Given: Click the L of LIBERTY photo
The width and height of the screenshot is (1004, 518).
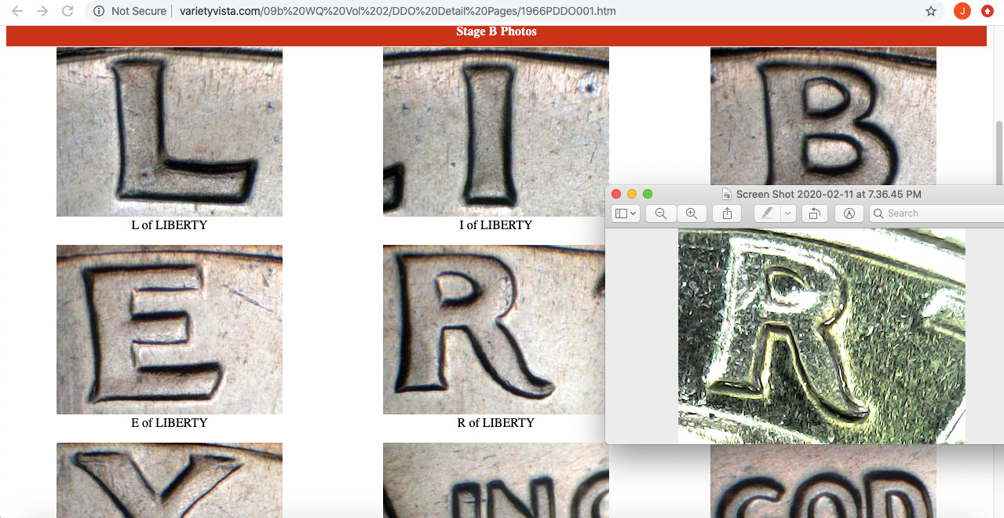Looking at the screenshot, I should [170, 132].
